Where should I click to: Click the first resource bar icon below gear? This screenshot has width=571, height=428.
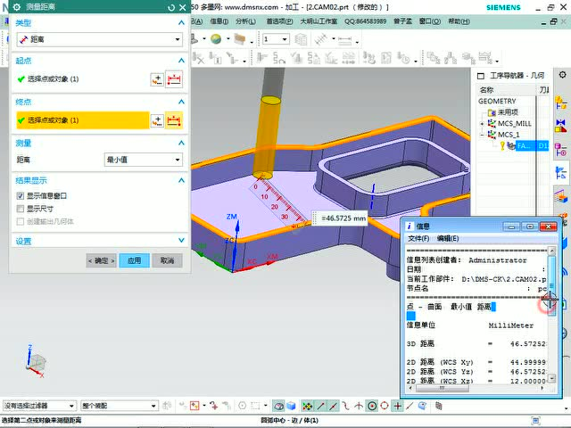coord(561,103)
